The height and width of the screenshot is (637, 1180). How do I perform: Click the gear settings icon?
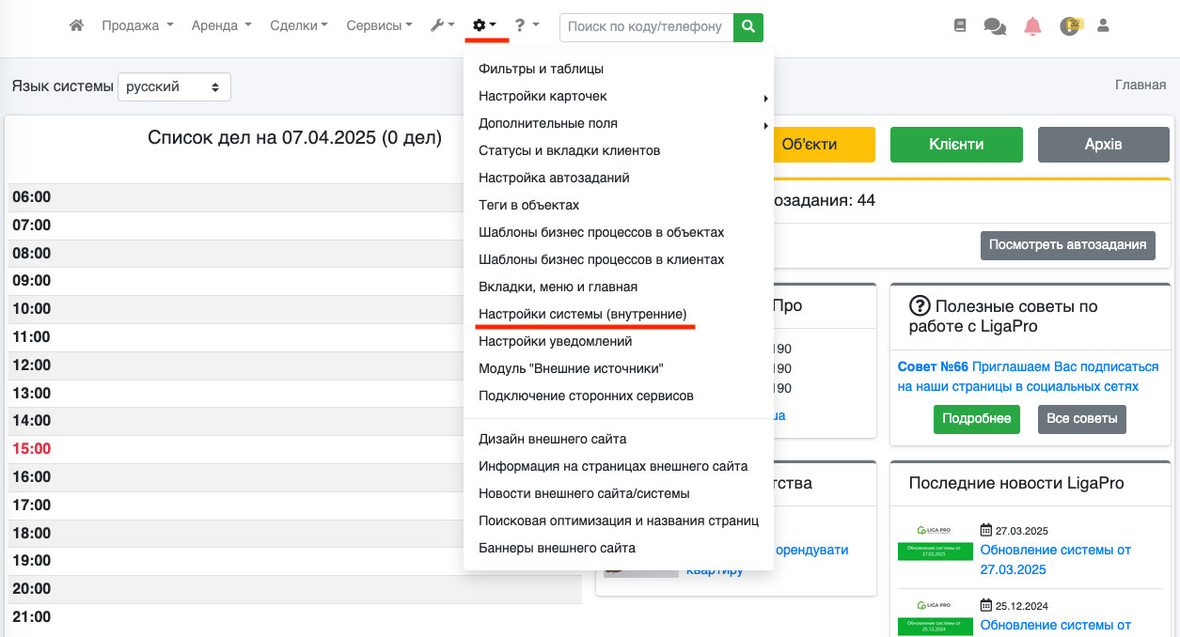pos(484,26)
